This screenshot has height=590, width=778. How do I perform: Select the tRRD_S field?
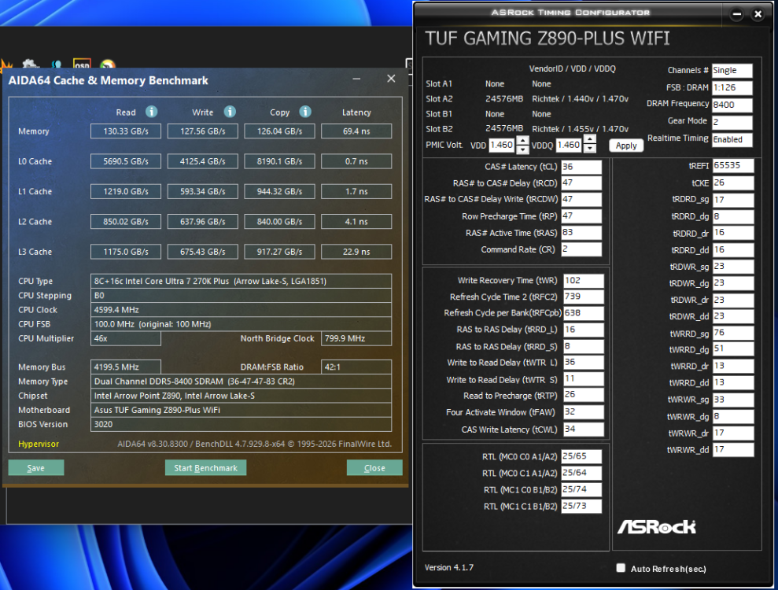point(584,346)
